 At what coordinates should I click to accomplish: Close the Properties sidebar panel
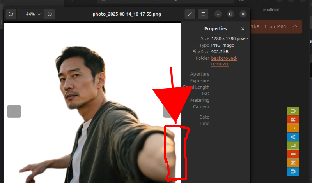tap(243, 29)
